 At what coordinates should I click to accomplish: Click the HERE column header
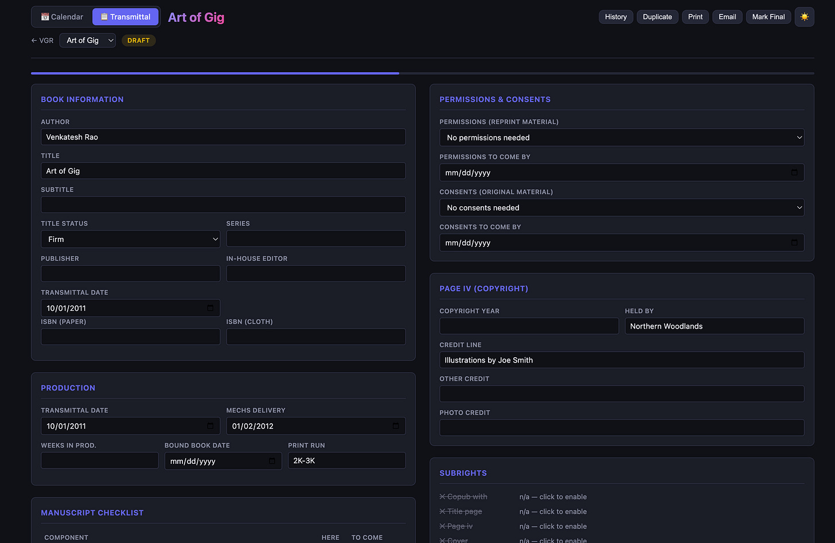[330, 538]
